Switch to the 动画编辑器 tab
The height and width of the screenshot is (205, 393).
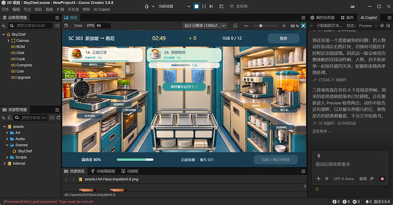point(103,171)
